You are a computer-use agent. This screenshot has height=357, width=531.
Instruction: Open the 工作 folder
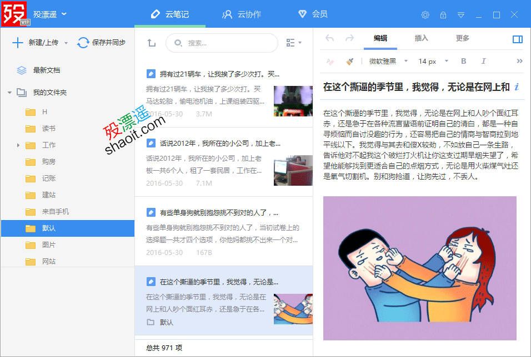48,145
